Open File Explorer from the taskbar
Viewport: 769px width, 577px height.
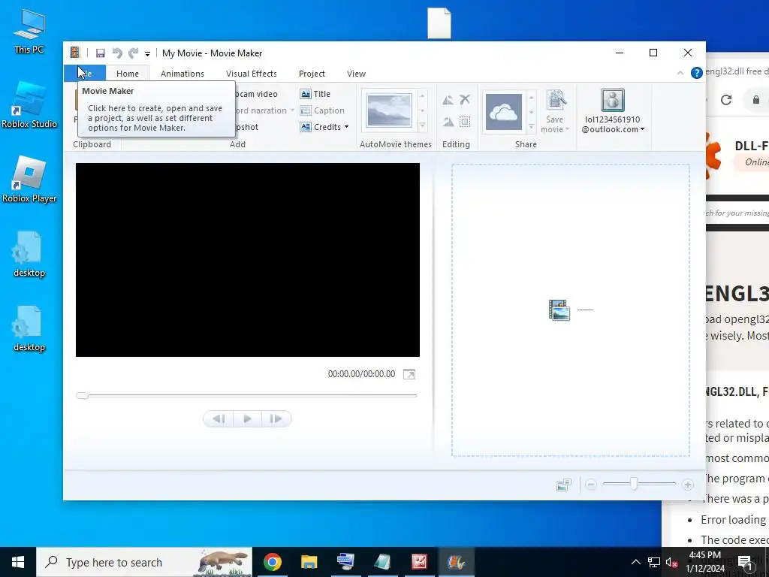click(309, 562)
